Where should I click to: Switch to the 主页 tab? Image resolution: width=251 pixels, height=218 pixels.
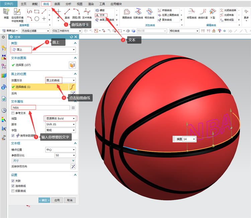[23, 4]
